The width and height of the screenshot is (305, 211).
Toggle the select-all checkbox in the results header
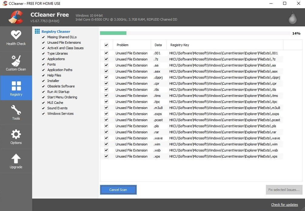[x=106, y=45]
